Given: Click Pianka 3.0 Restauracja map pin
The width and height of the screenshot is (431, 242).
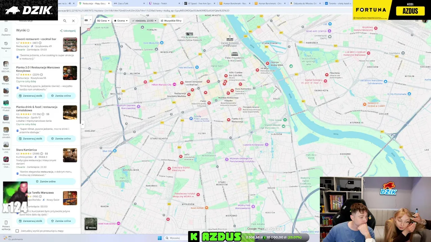Looking at the screenshot, I should tap(229, 120).
